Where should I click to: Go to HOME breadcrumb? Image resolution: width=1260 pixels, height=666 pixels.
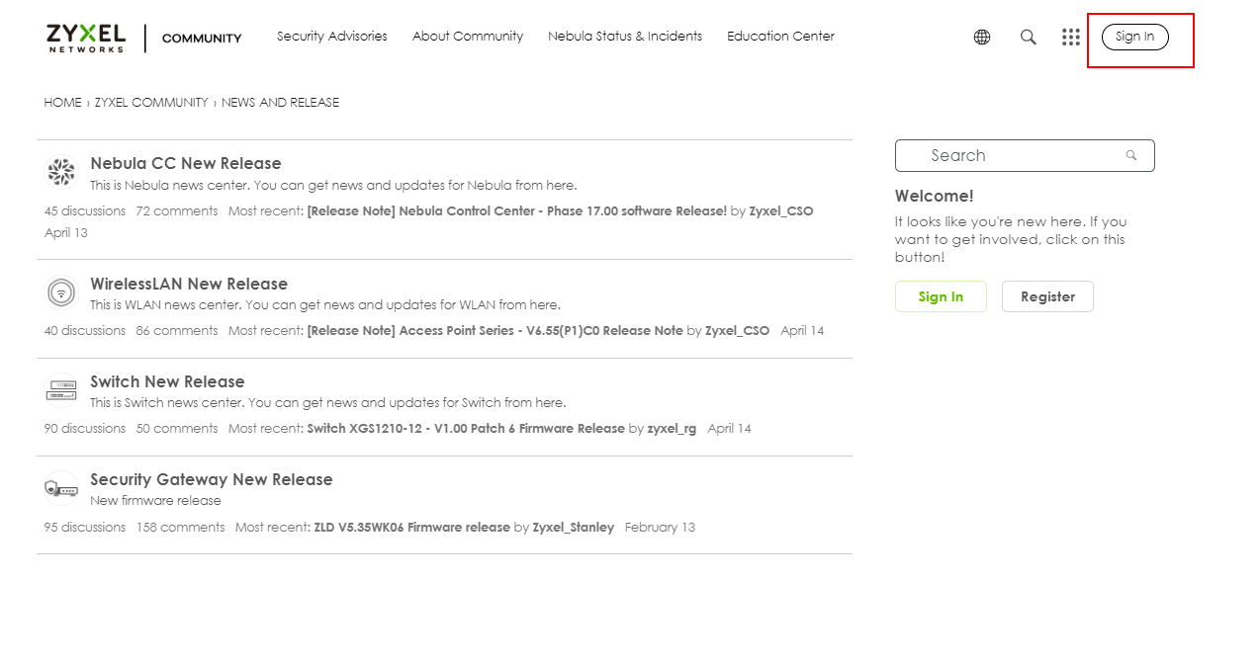click(63, 103)
